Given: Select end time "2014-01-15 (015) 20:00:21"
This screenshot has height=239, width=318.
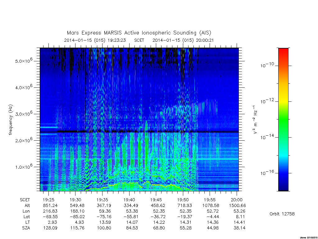Looking at the screenshot, I should point(183,40).
